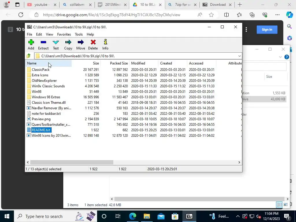Image resolution: width=296 pixels, height=222 pixels.
Task: Select the Win9x Classic Sounds folder
Action: 48,86
